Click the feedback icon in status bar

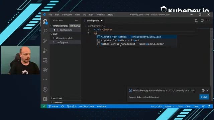pos(203,106)
